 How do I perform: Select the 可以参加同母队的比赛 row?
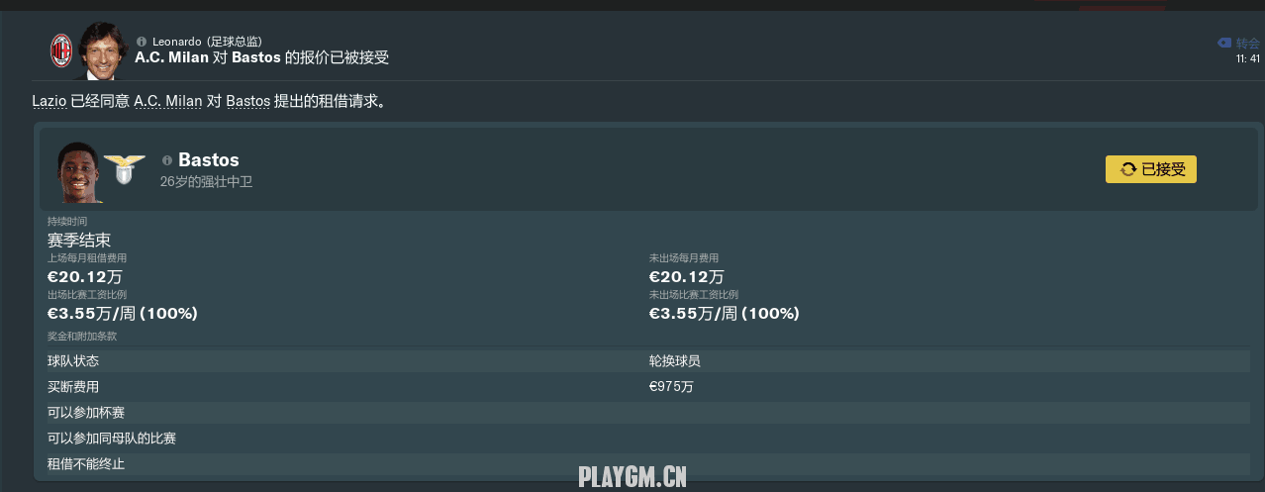(x=648, y=439)
